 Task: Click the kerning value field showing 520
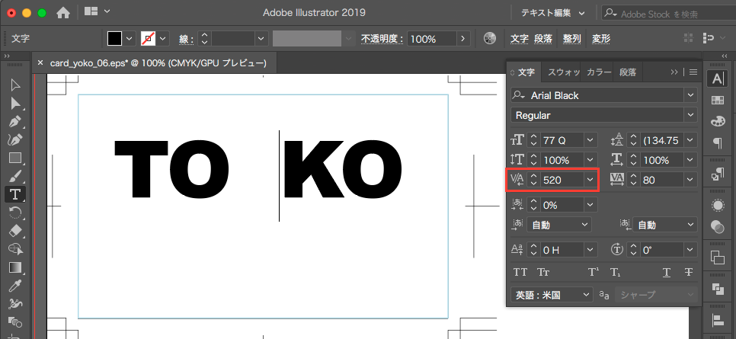pyautogui.click(x=562, y=179)
